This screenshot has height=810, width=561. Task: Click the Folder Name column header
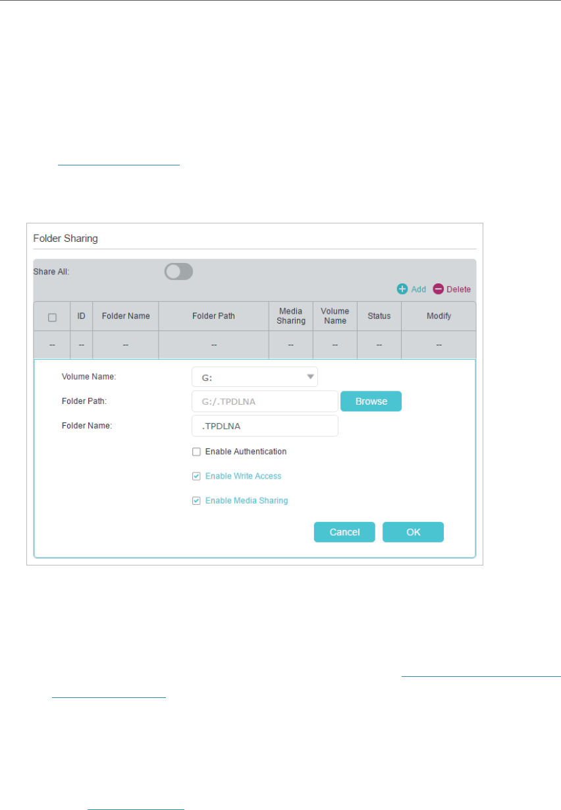click(x=126, y=316)
